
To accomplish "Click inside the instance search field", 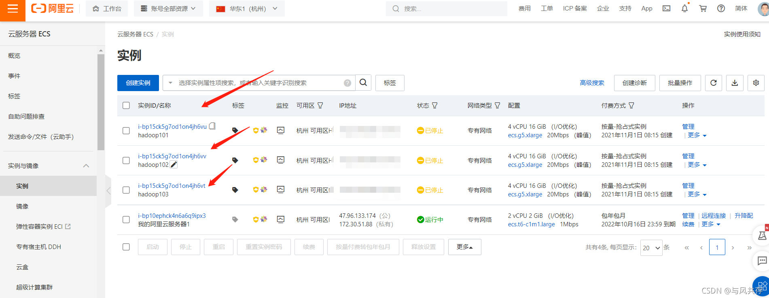I will 259,83.
